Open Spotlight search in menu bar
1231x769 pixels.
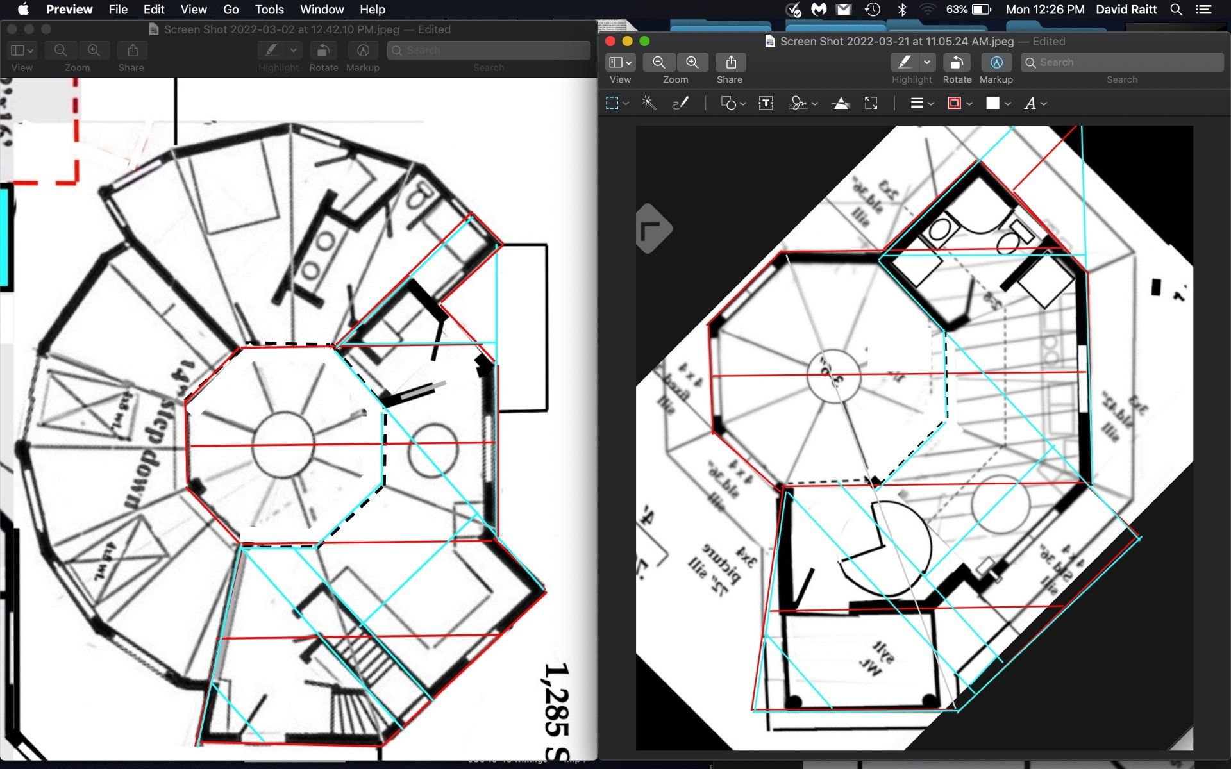pos(1176,10)
